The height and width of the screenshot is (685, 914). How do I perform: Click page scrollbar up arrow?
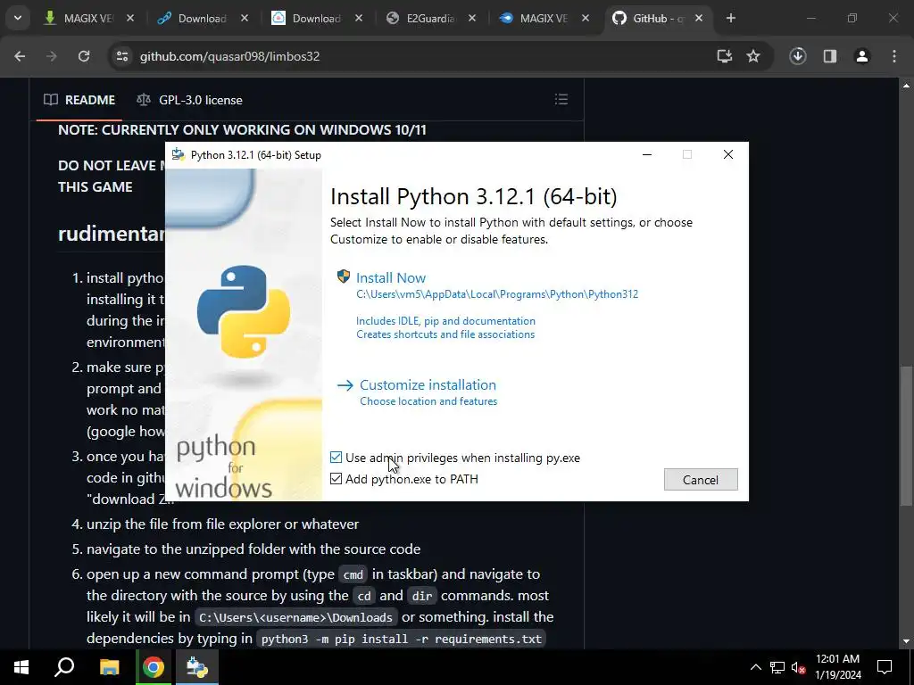pos(906,86)
